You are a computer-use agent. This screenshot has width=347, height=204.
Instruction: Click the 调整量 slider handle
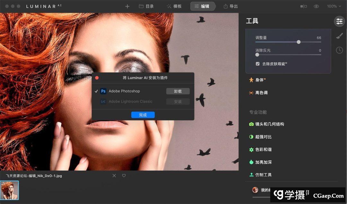point(299,42)
